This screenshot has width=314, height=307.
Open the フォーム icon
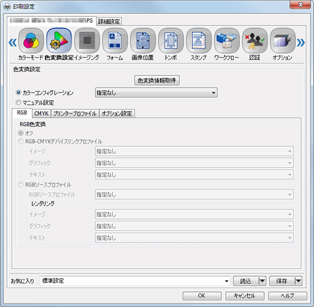[115, 41]
